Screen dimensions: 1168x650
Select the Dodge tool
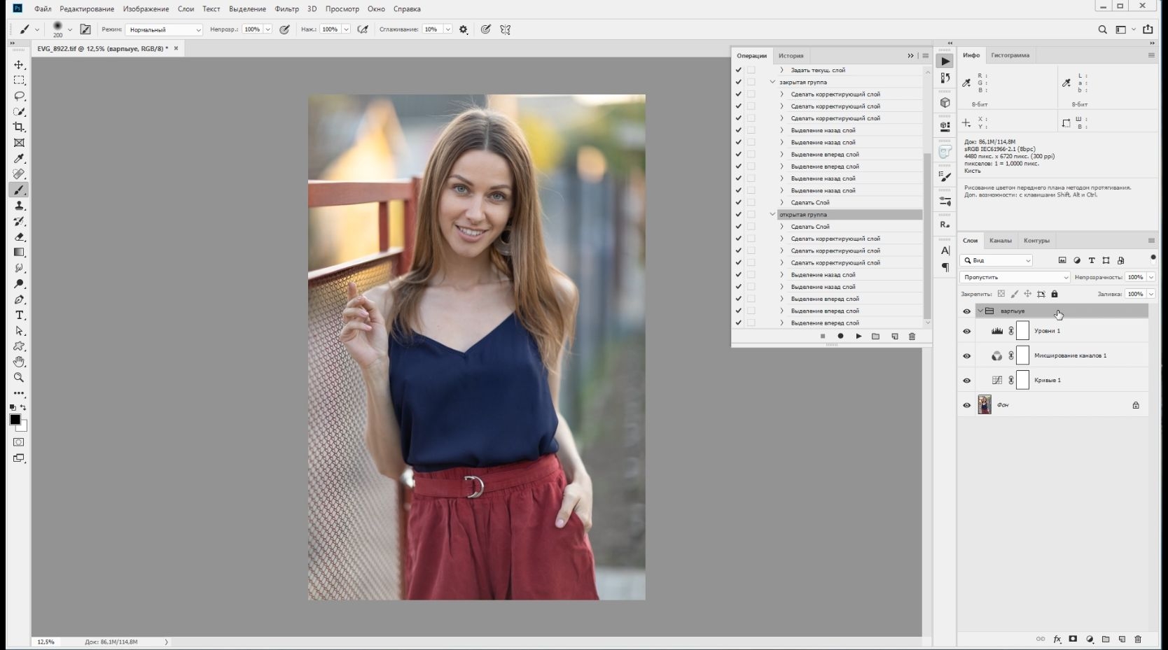pos(19,283)
